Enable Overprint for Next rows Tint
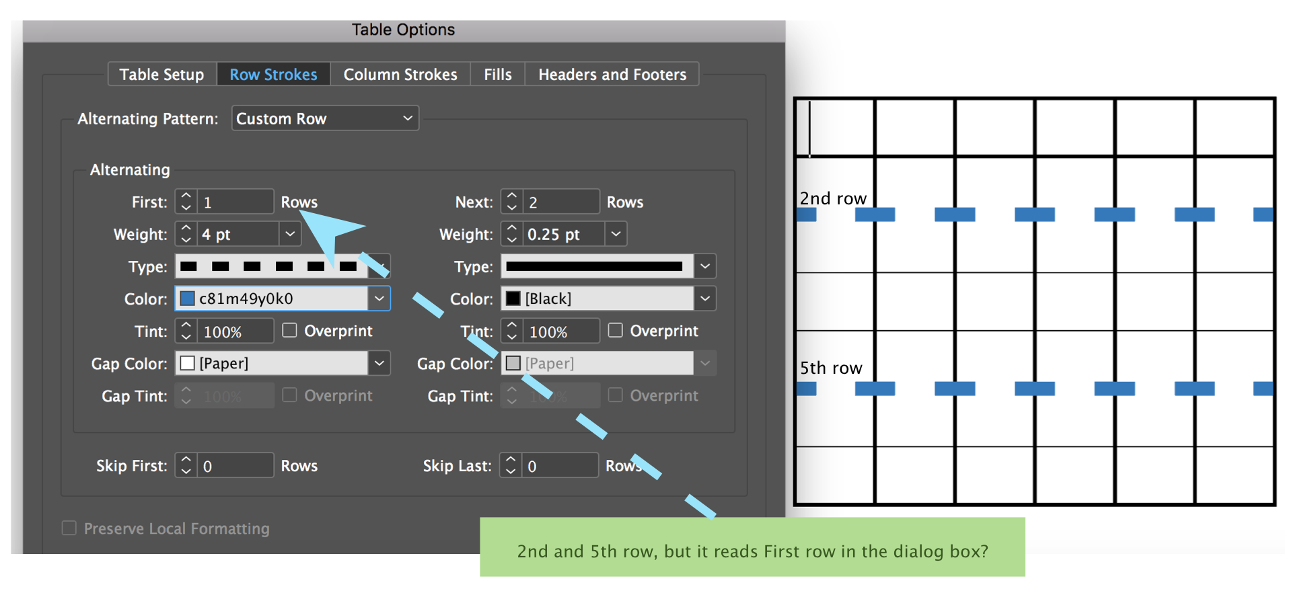 click(x=616, y=331)
